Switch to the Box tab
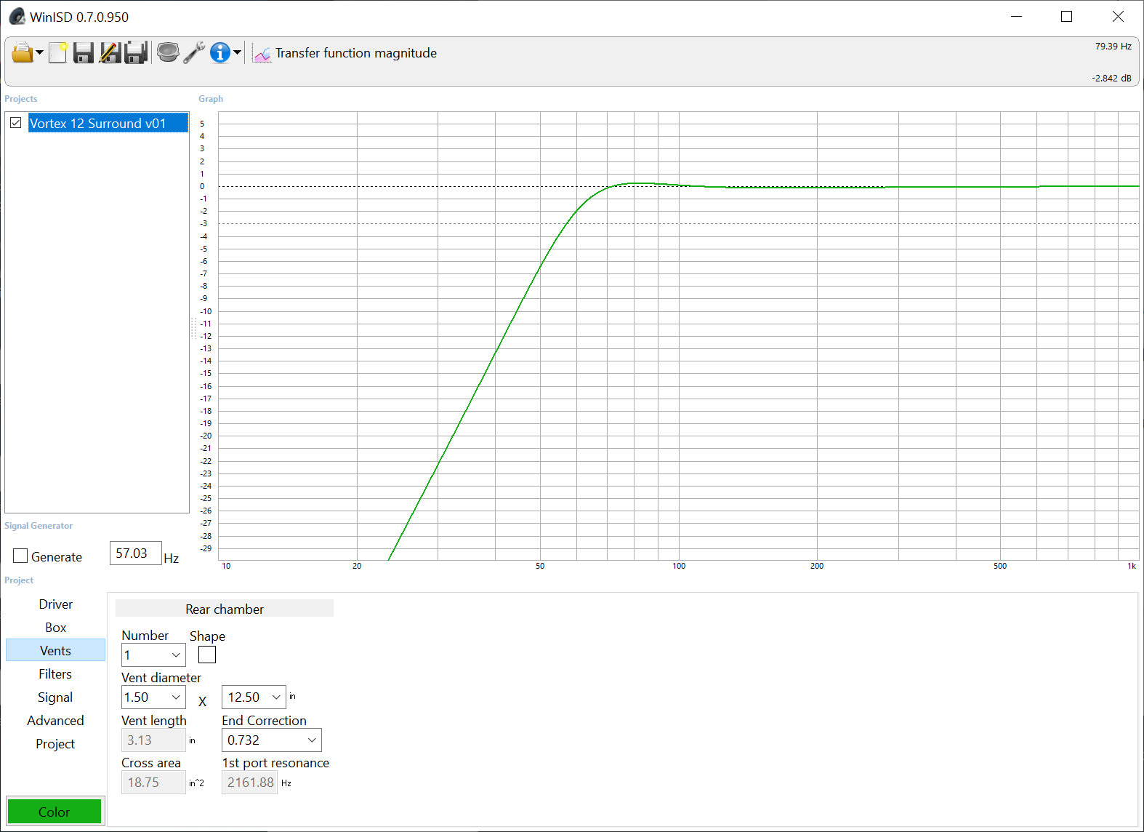 pyautogui.click(x=55, y=628)
